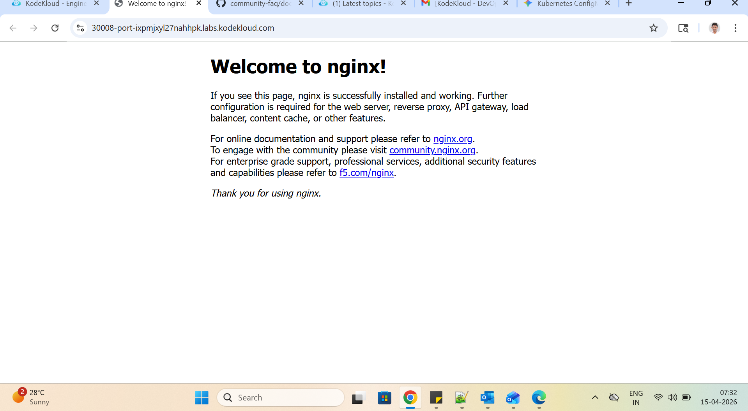Viewport: 748px width, 411px height.
Task: Restore down the Chrome window
Action: point(708,3)
